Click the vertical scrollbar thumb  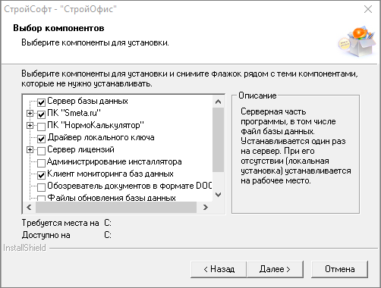(218, 139)
